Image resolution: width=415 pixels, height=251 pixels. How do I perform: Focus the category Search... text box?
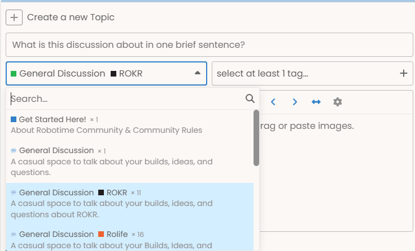coord(127,98)
